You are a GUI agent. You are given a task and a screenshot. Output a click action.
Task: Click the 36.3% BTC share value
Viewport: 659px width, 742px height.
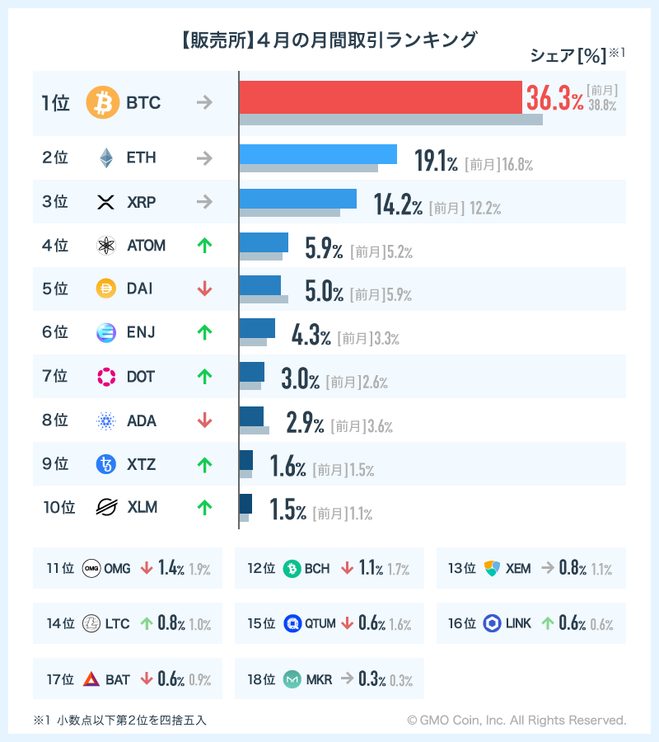coord(554,100)
